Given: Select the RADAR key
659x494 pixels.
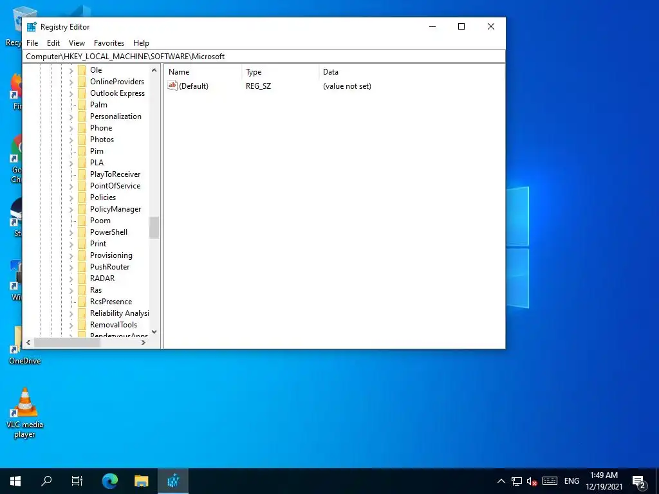Looking at the screenshot, I should click(102, 279).
